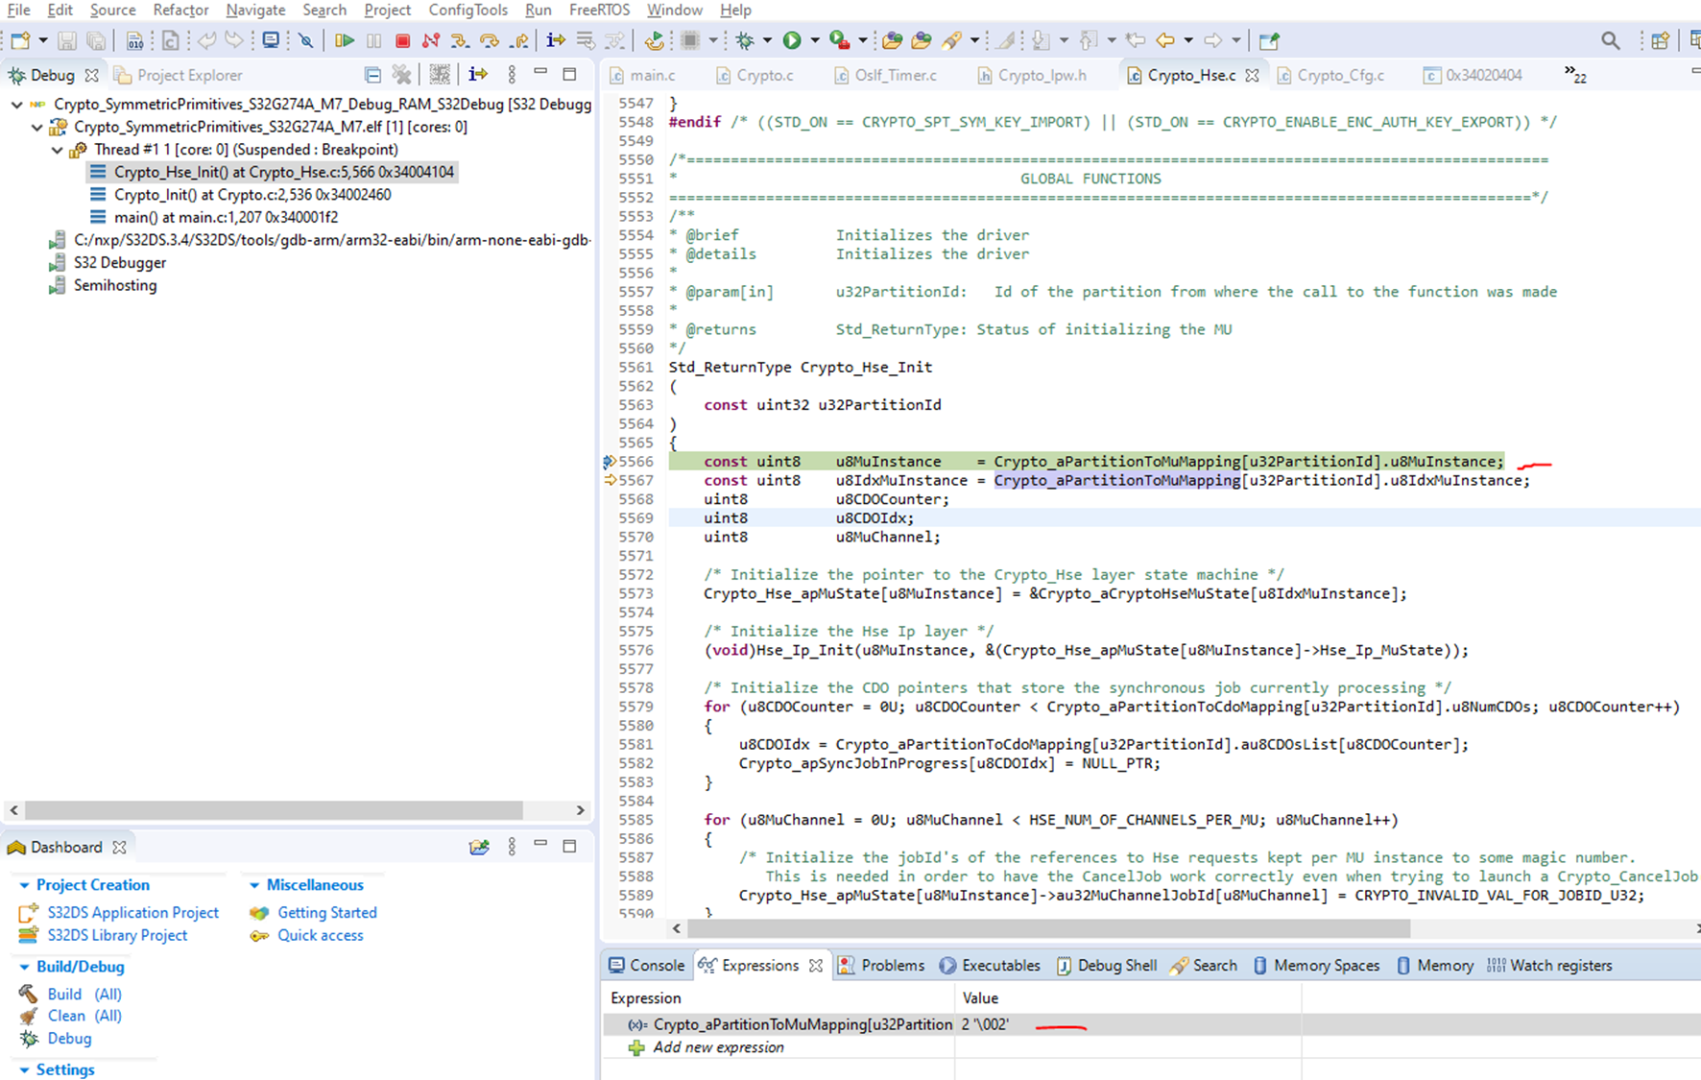Resume program execution
The height and width of the screenshot is (1080, 1701).
click(343, 40)
